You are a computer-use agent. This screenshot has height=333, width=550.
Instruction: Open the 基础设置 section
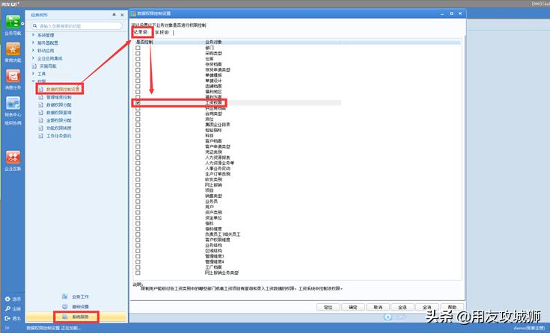tap(80, 306)
